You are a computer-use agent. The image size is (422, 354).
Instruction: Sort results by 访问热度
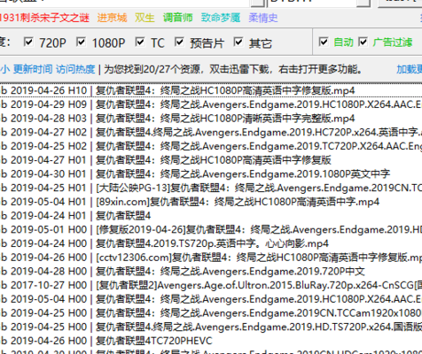coord(75,70)
